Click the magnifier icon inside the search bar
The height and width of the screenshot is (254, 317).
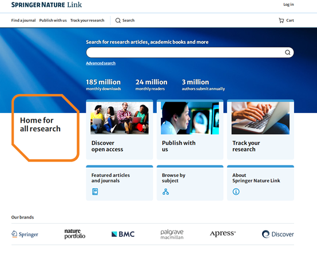click(x=287, y=53)
